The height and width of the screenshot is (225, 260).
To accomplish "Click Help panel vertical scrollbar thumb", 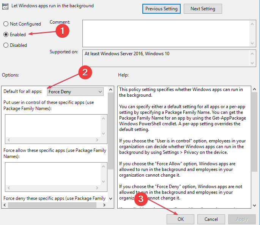I will (x=255, y=132).
